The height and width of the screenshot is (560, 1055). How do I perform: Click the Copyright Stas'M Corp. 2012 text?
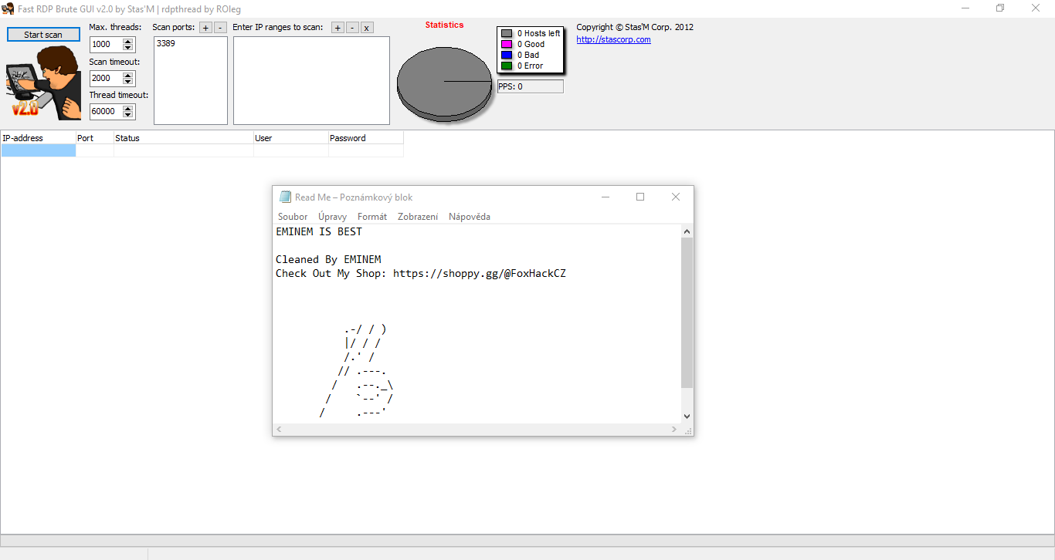click(635, 27)
